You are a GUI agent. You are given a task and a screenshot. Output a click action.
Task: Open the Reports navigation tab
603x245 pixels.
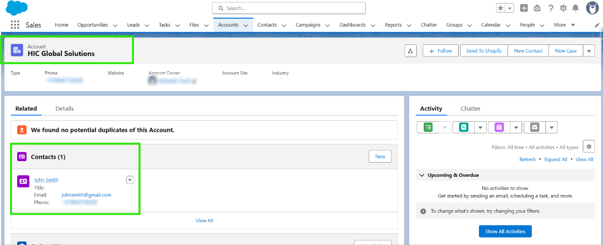[x=393, y=25]
